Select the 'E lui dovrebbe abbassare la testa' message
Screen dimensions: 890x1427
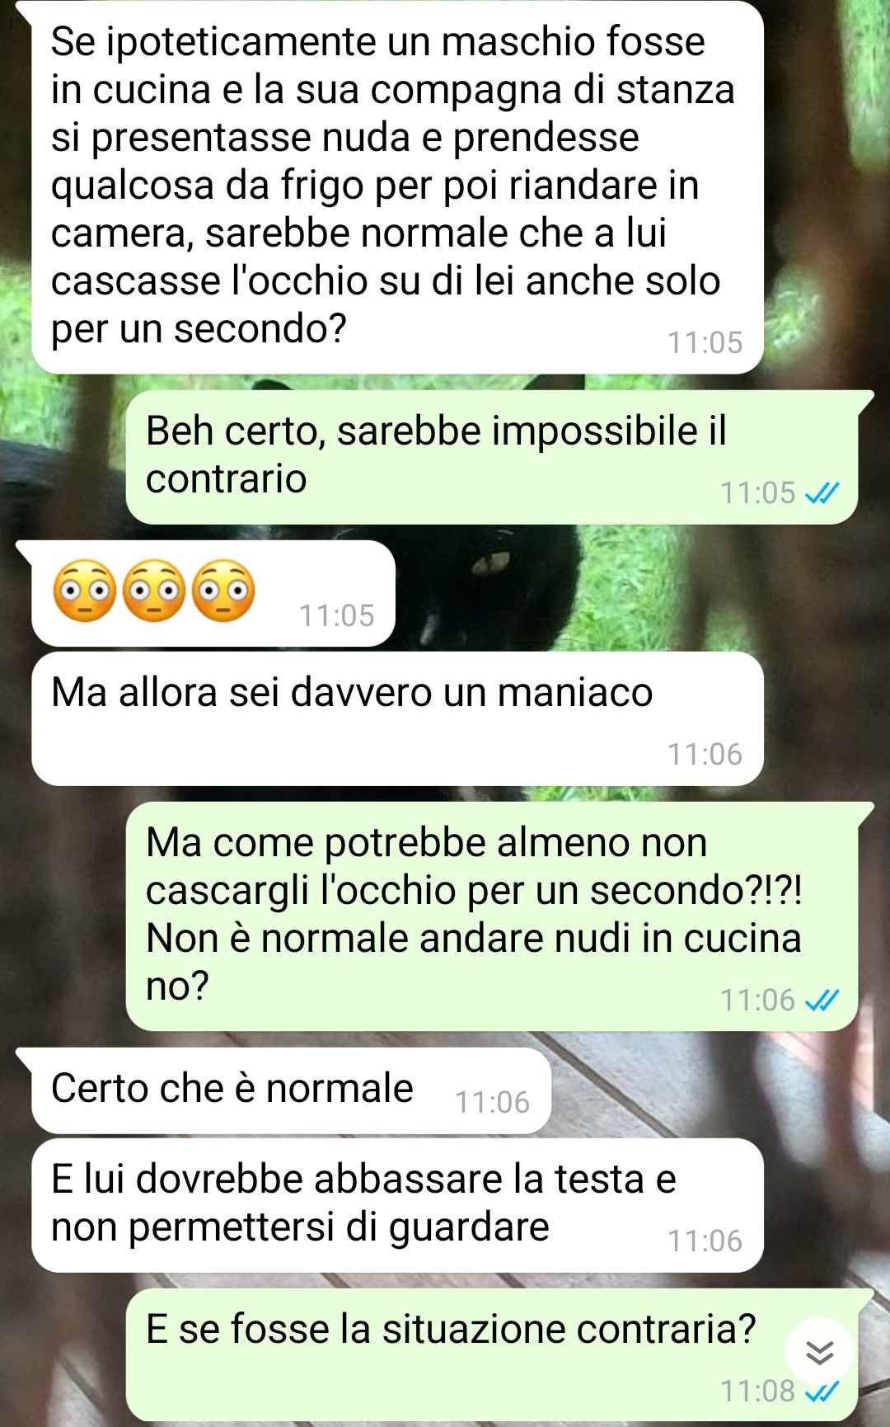click(397, 1205)
